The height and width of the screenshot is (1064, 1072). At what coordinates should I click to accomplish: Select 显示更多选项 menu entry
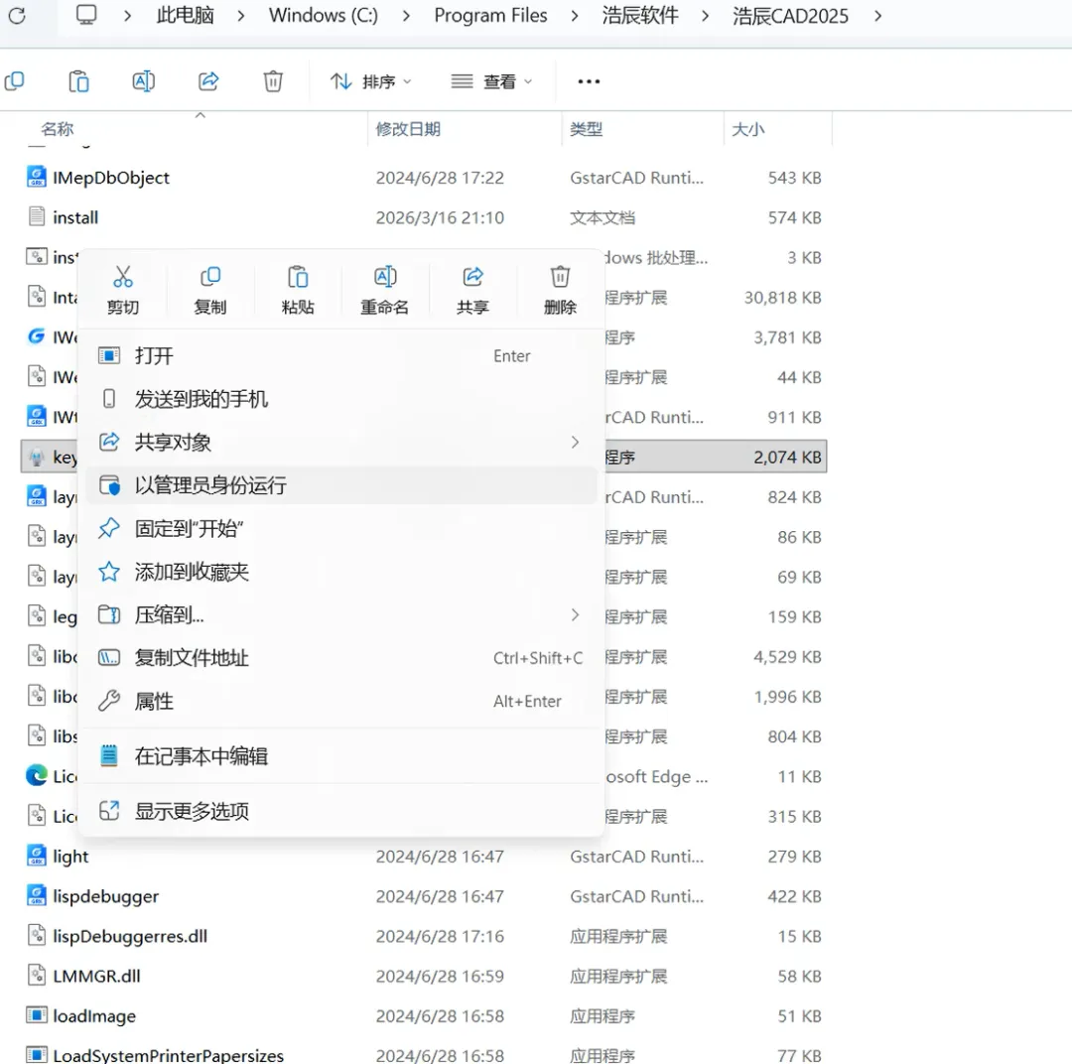tap(341, 811)
